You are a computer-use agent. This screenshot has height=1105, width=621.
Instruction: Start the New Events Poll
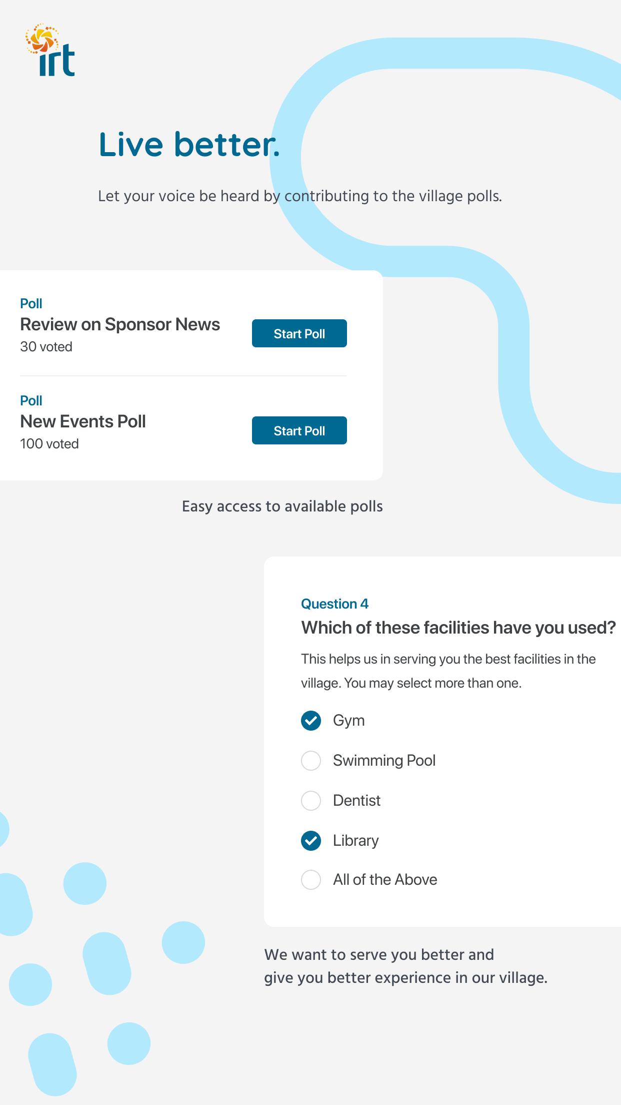299,430
